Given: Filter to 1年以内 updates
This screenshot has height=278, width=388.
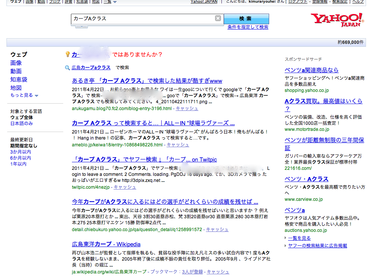Looking at the screenshot, I should tap(18, 164).
